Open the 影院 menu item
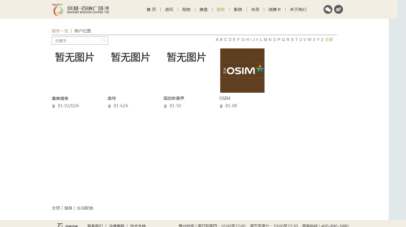Viewport: 406px width, 227px height. click(238, 9)
